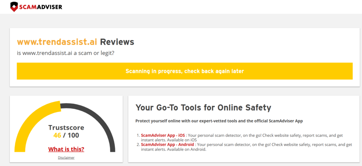Click the yellow score number 46

[57, 135]
